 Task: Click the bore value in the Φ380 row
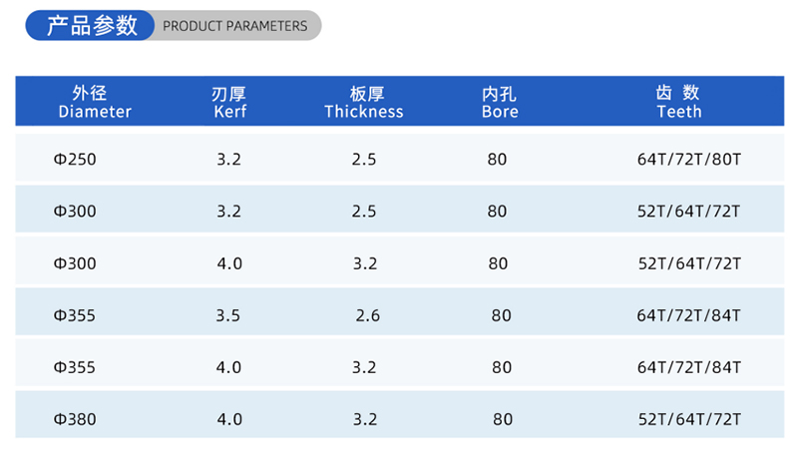tap(501, 419)
